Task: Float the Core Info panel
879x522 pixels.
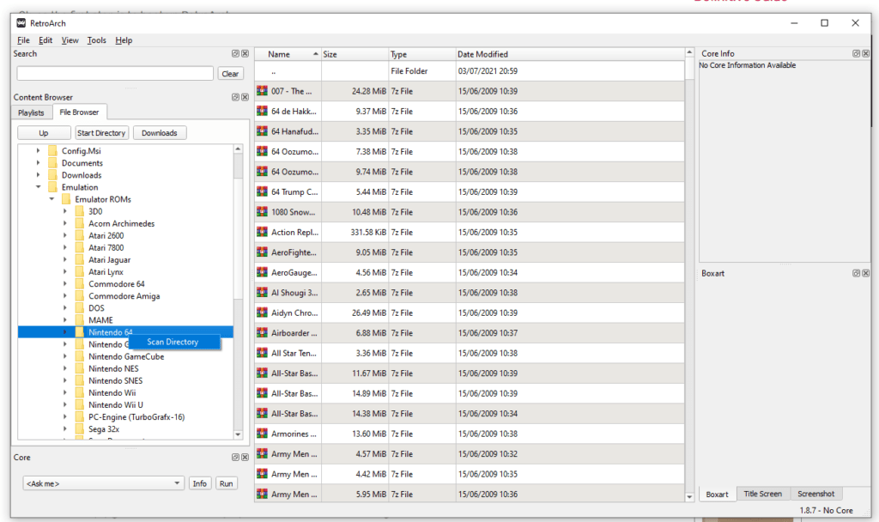Action: (x=856, y=54)
